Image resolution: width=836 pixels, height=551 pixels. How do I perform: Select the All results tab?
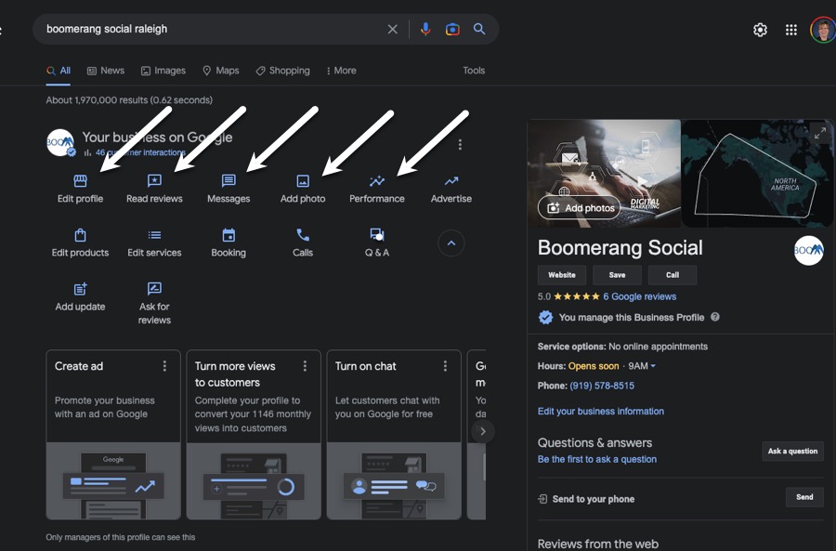(x=59, y=71)
